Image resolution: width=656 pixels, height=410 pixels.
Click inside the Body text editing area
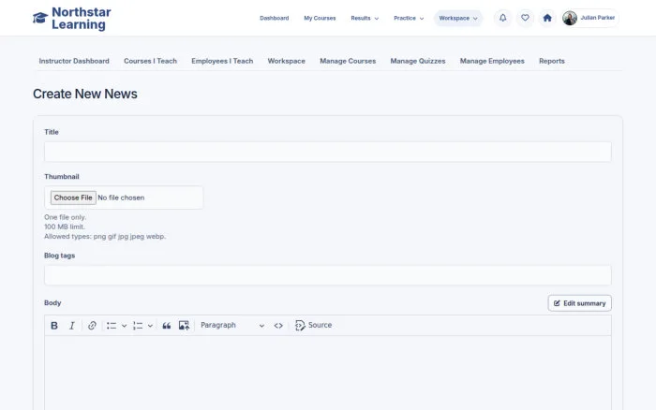click(328, 373)
